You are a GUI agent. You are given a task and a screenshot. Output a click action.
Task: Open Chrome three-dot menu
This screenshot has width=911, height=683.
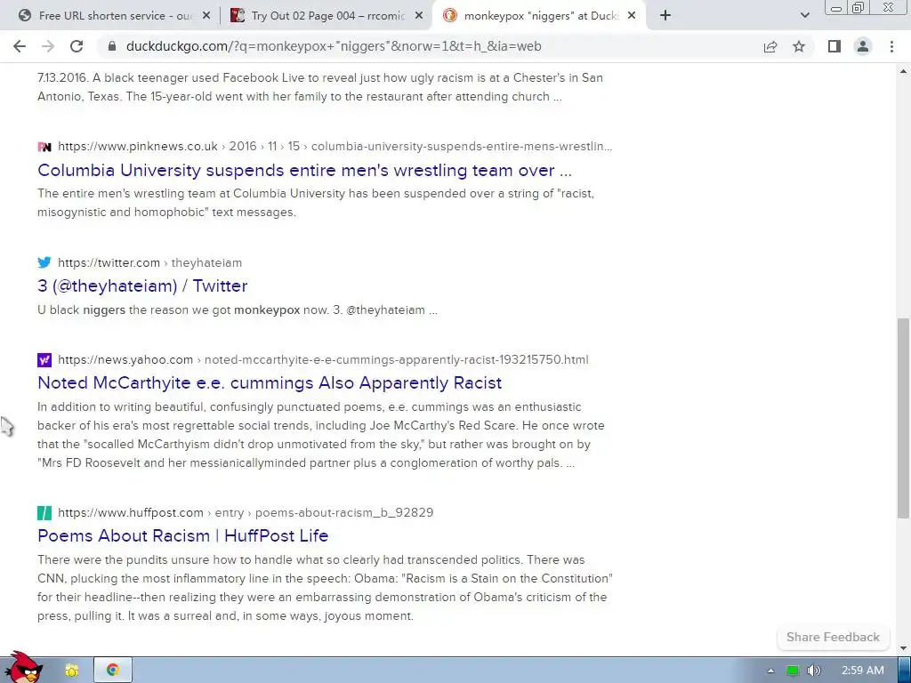pos(891,46)
